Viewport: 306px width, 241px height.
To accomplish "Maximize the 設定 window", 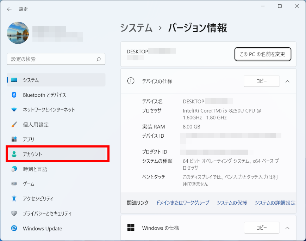I will pos(280,6).
